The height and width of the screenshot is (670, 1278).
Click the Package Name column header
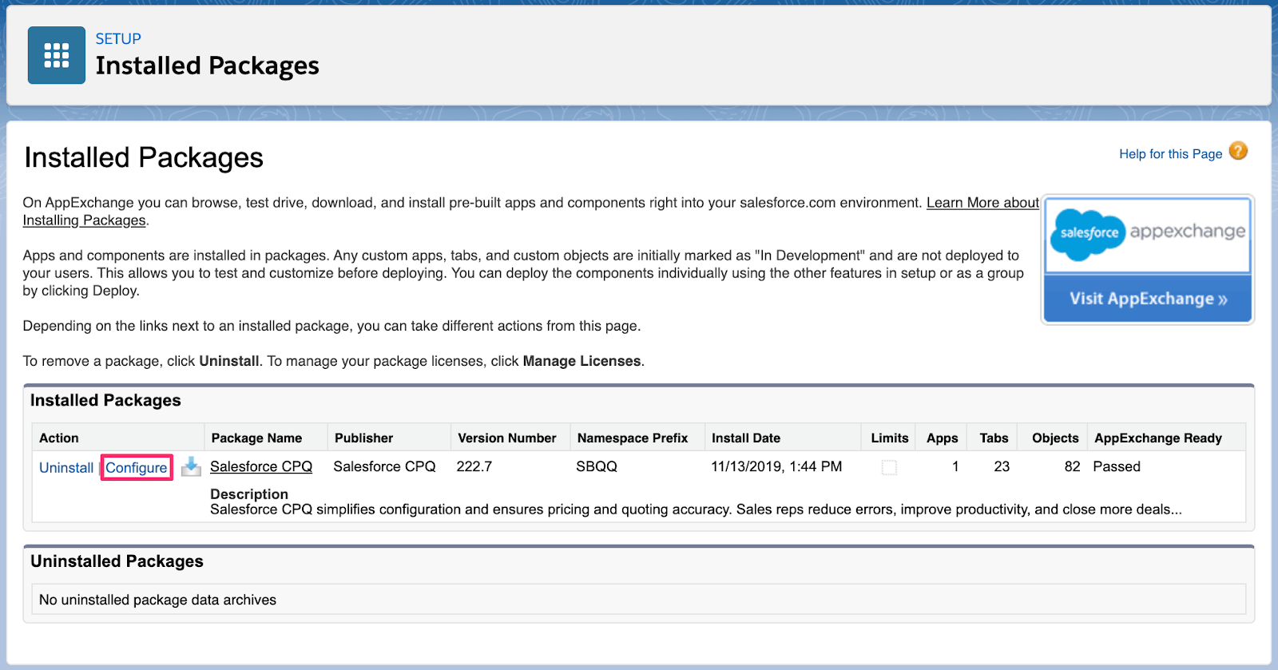[x=256, y=438]
